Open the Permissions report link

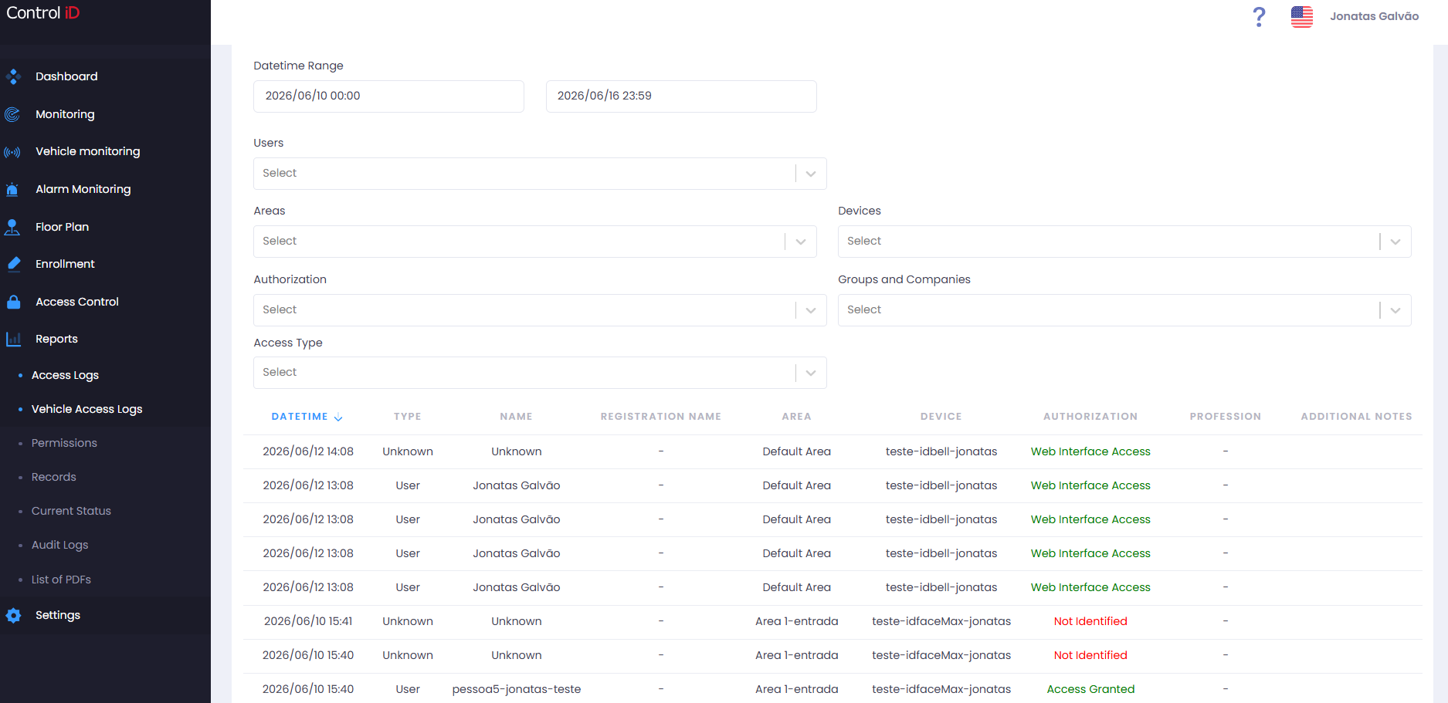point(64,443)
